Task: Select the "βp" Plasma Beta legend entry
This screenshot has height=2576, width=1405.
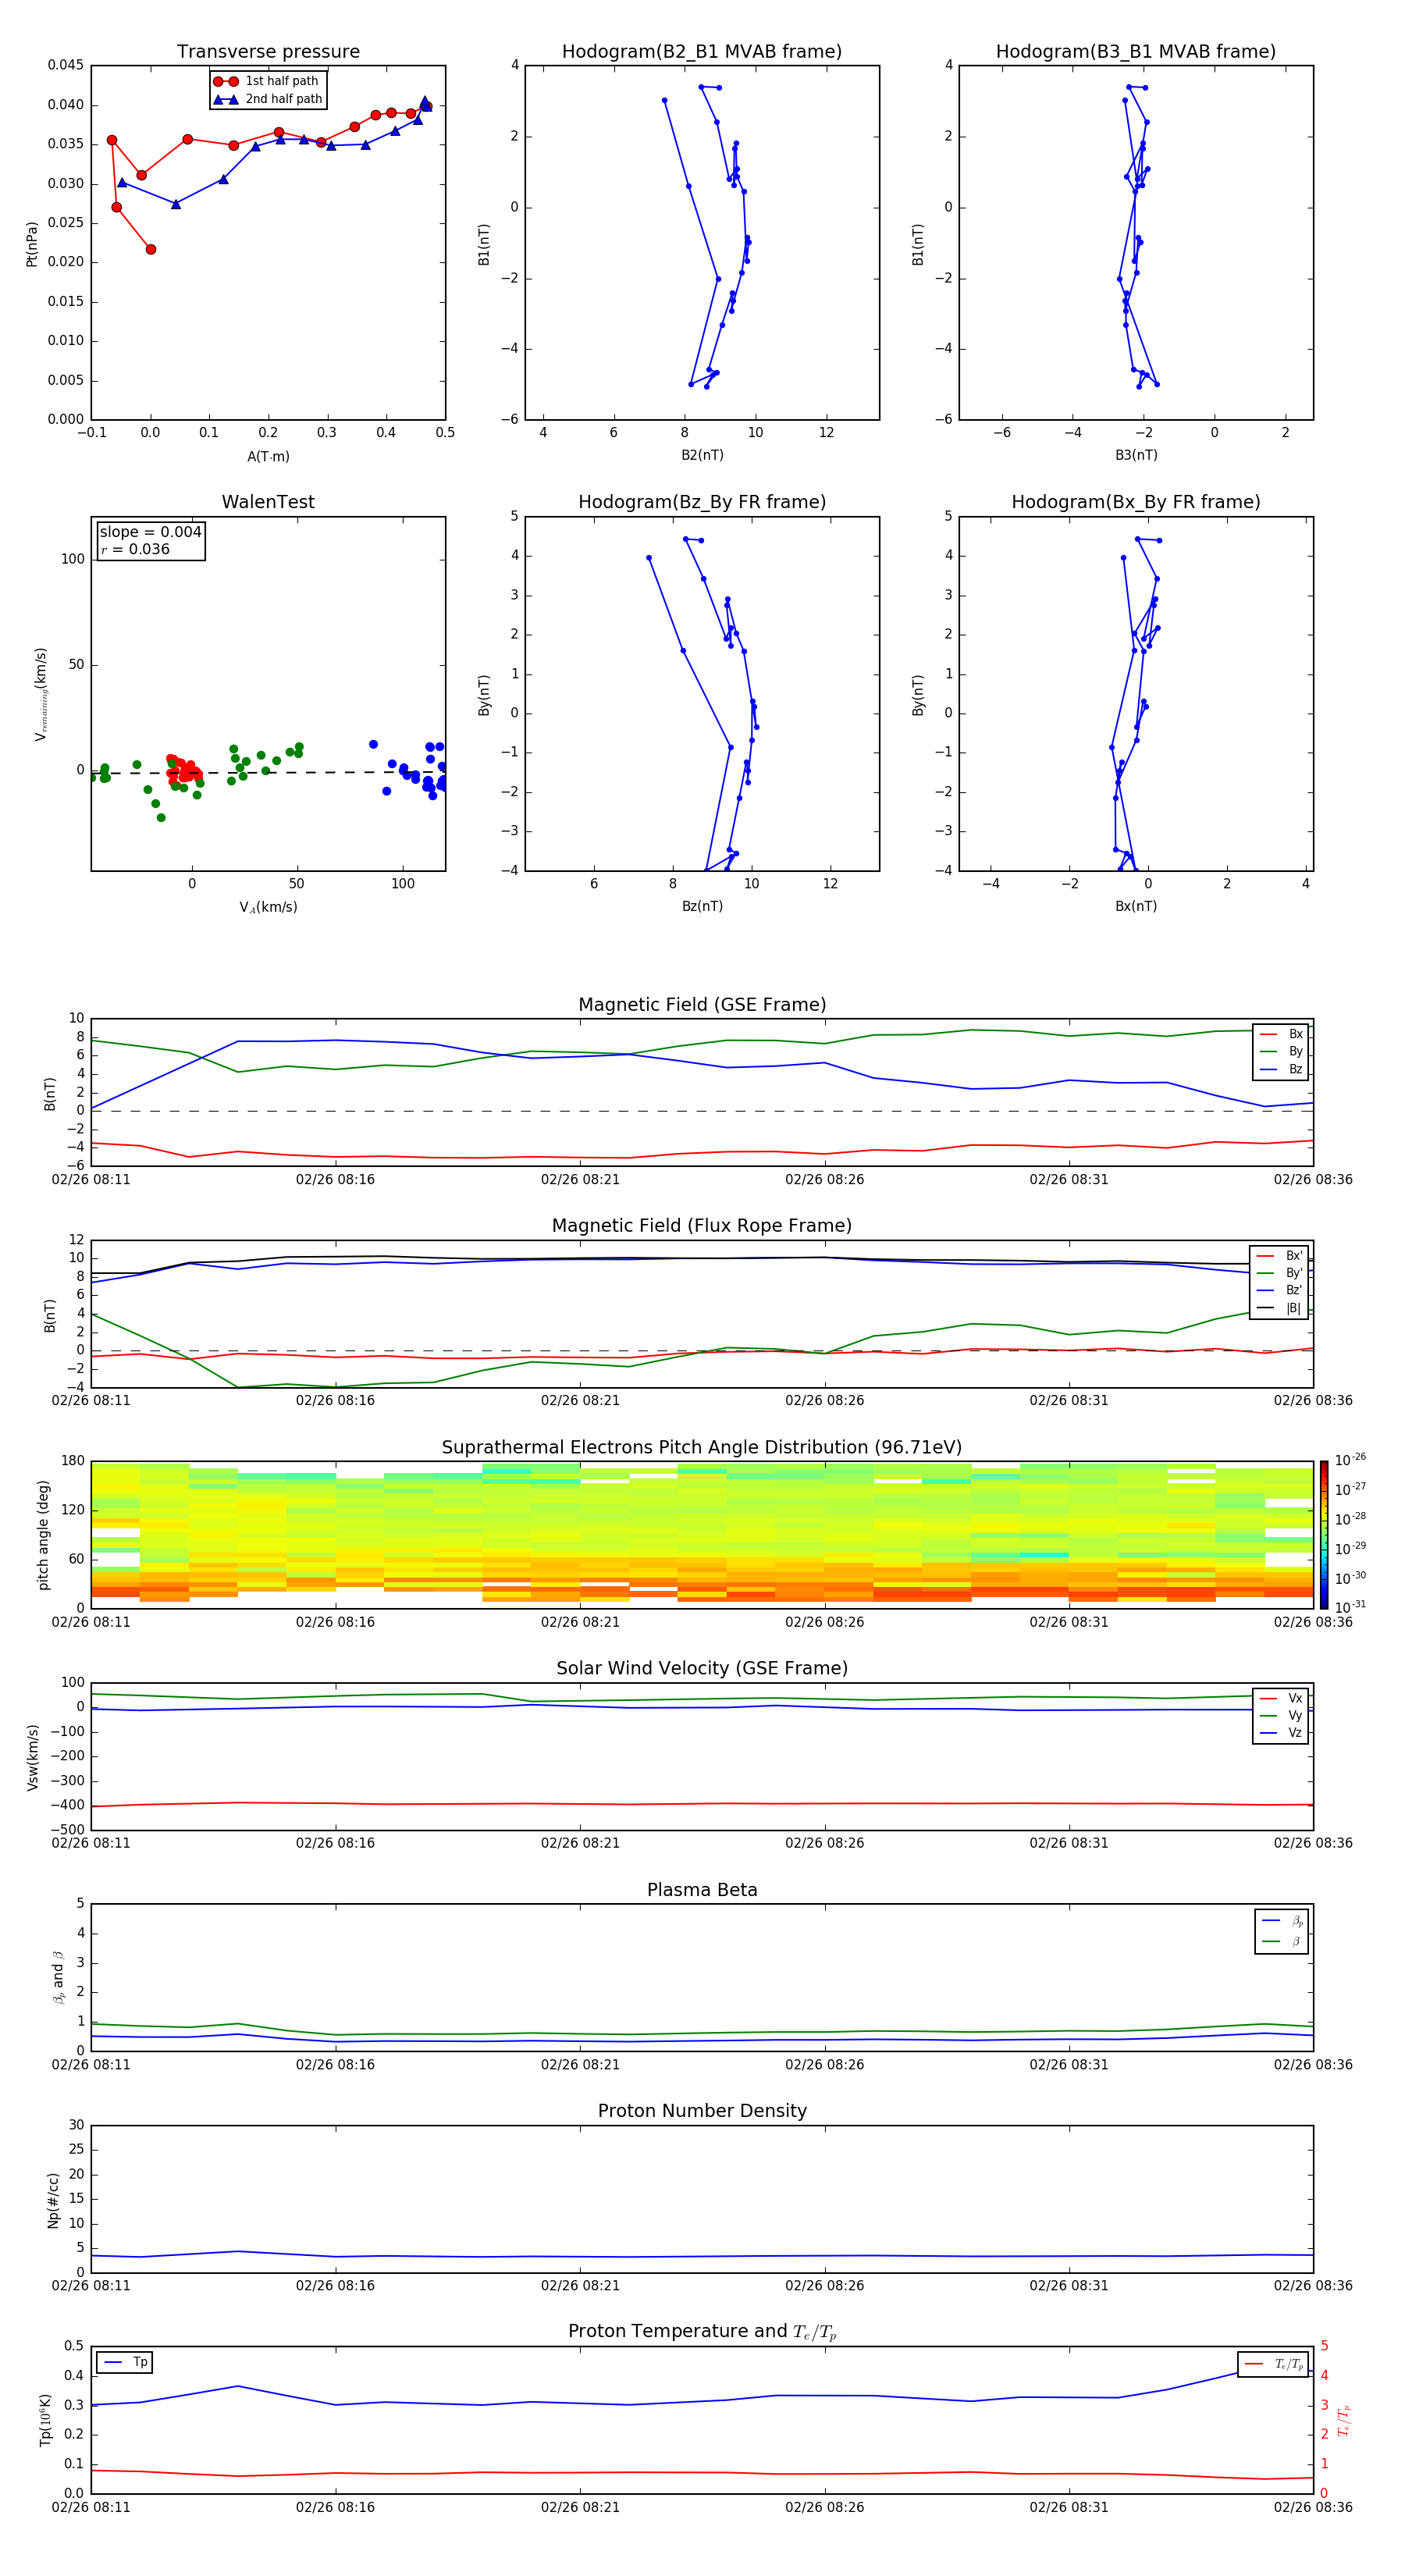Action: [1282, 1921]
